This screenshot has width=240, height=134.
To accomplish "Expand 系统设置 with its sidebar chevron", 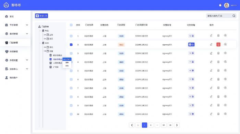I will 27,60.
